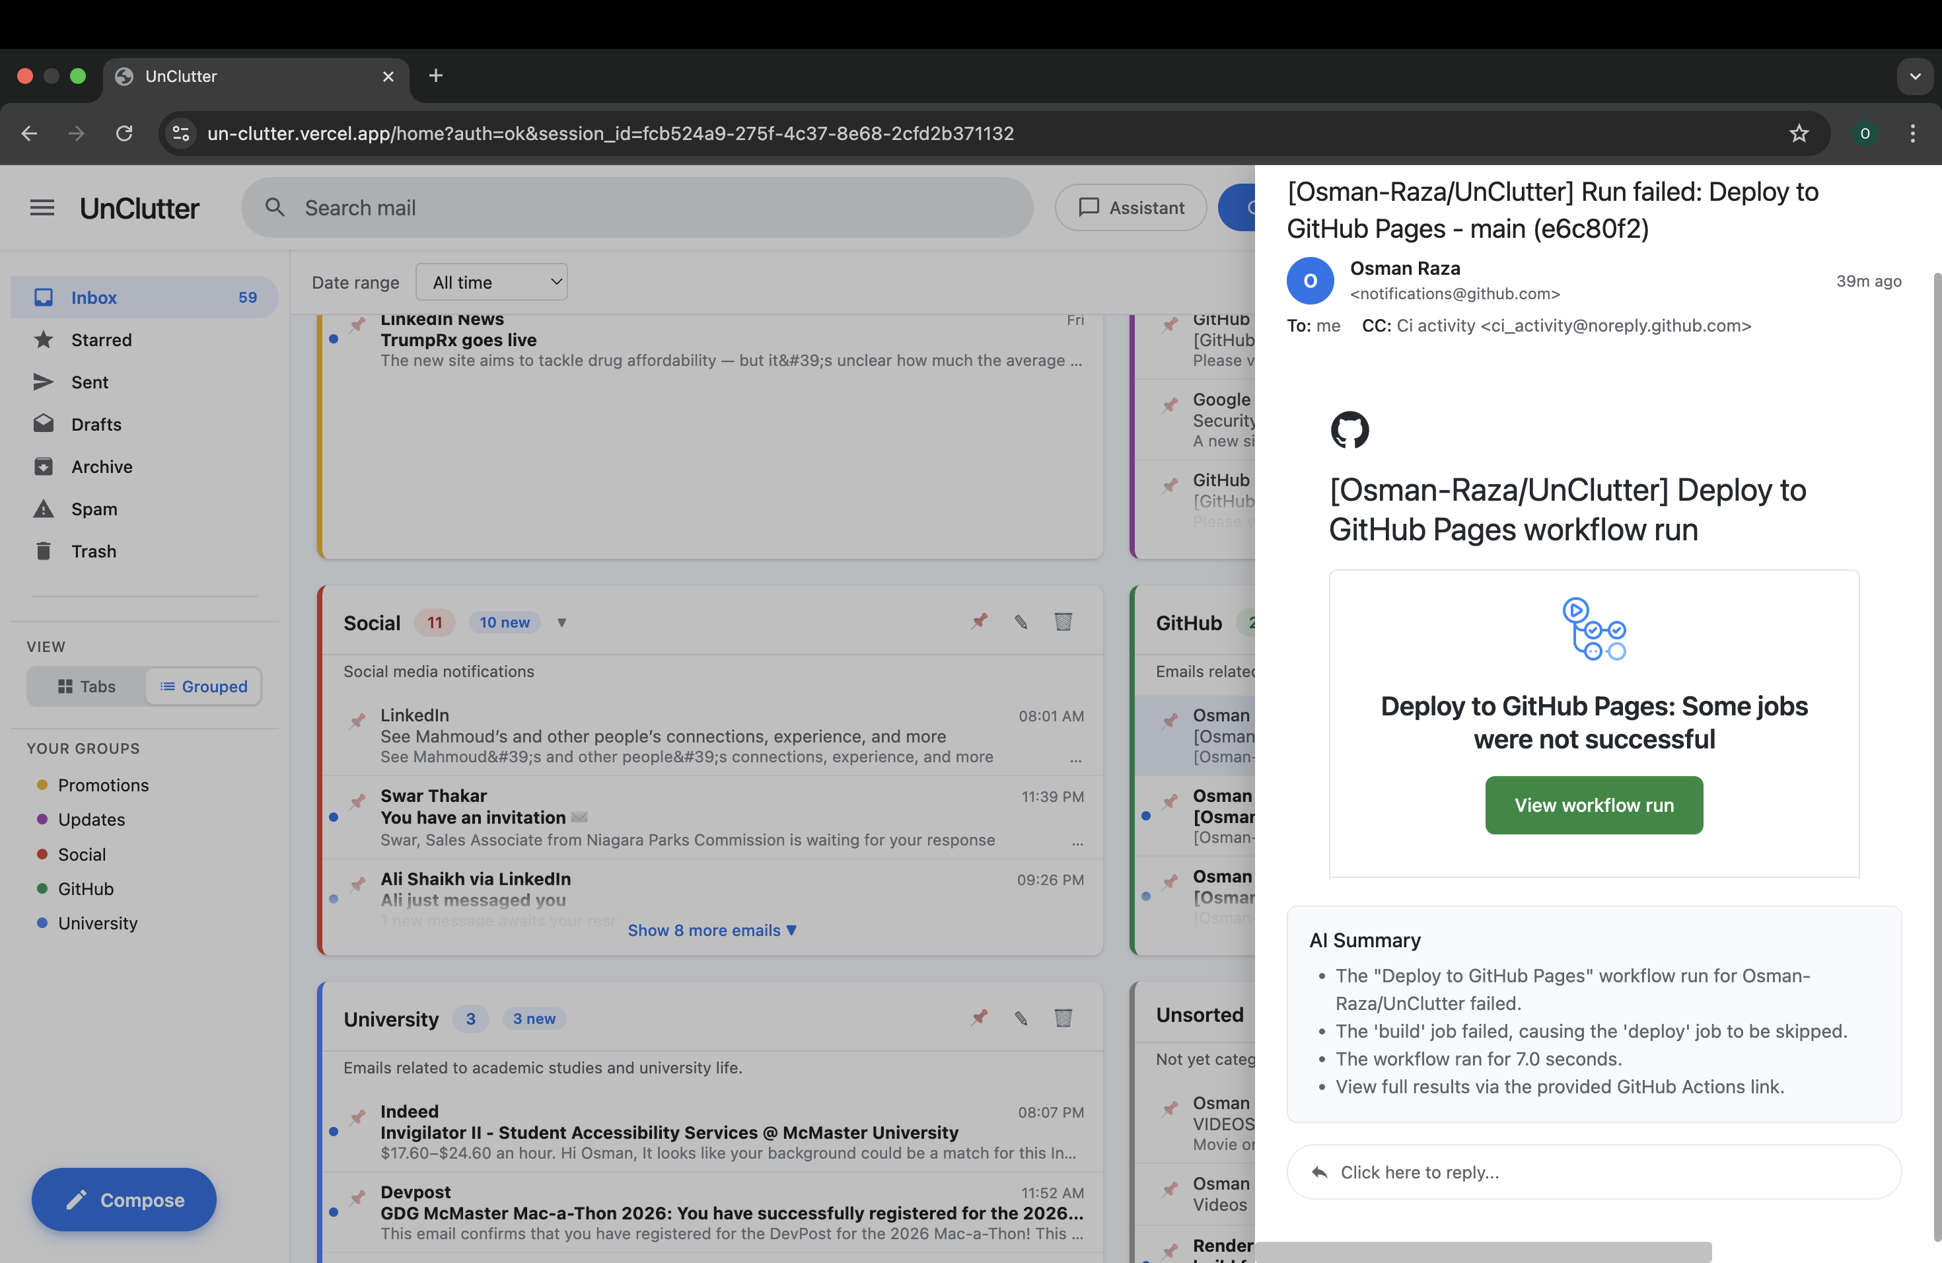Switch the view to Tabs mode
This screenshot has height=1263, width=1942.
[x=87, y=686]
